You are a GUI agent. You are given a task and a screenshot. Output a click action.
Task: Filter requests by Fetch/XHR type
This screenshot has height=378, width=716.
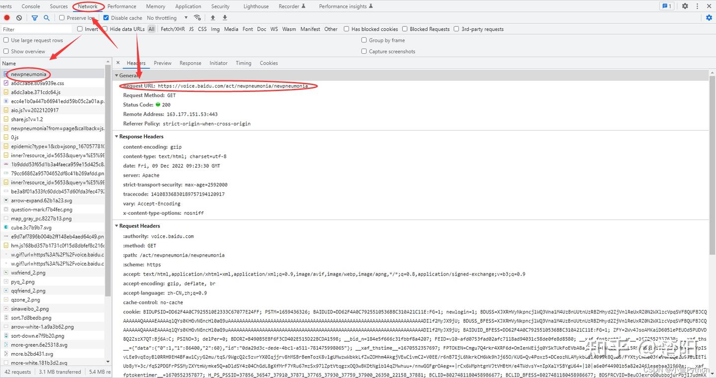[172, 29]
